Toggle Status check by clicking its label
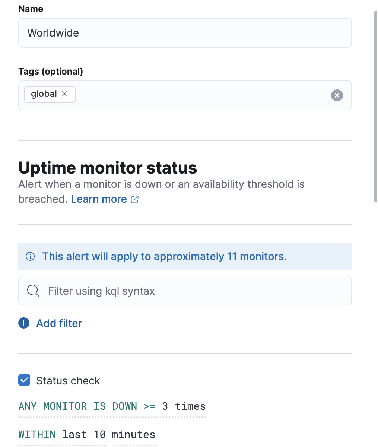The width and height of the screenshot is (378, 447). pyautogui.click(x=68, y=380)
